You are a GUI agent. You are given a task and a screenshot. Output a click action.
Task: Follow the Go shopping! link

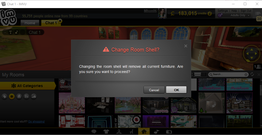tap(36, 121)
